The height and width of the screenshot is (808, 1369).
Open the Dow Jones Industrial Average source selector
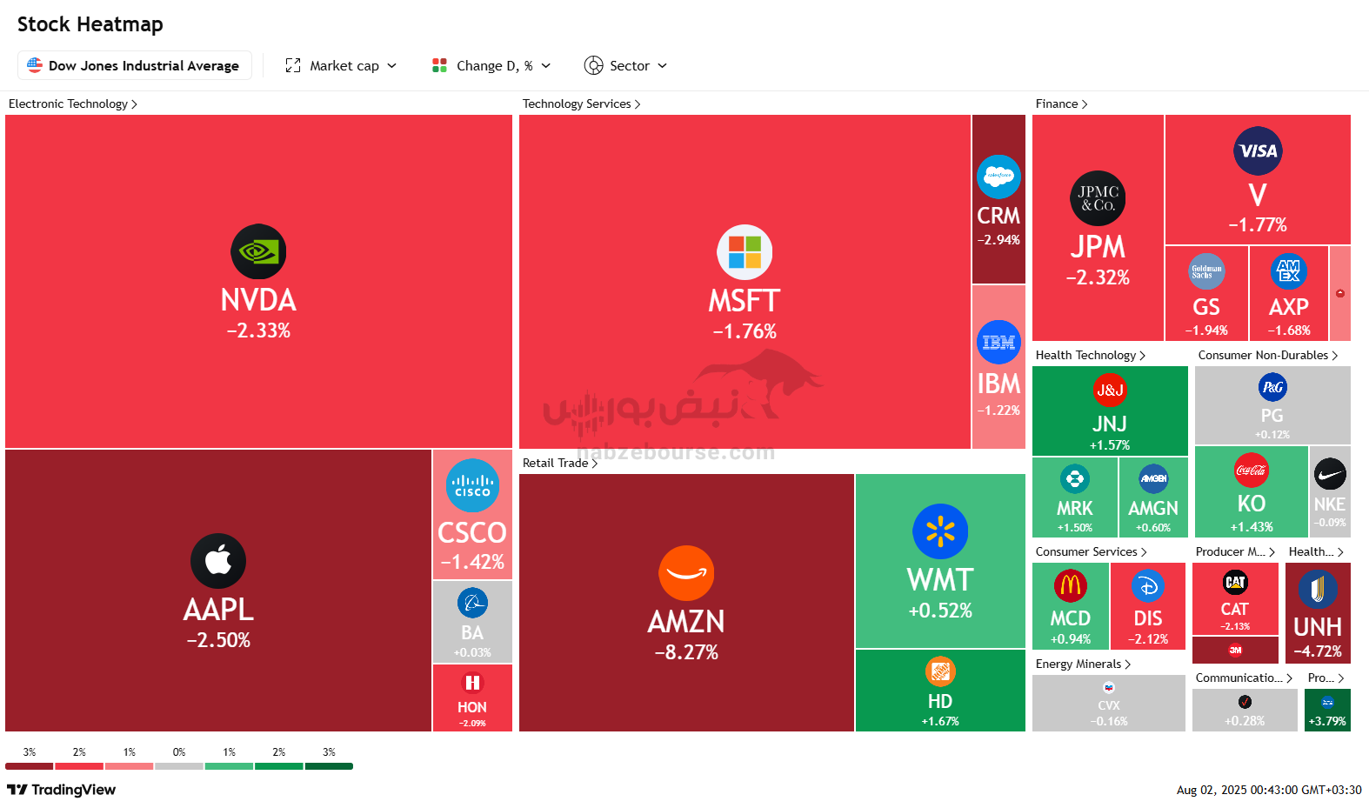(x=135, y=65)
